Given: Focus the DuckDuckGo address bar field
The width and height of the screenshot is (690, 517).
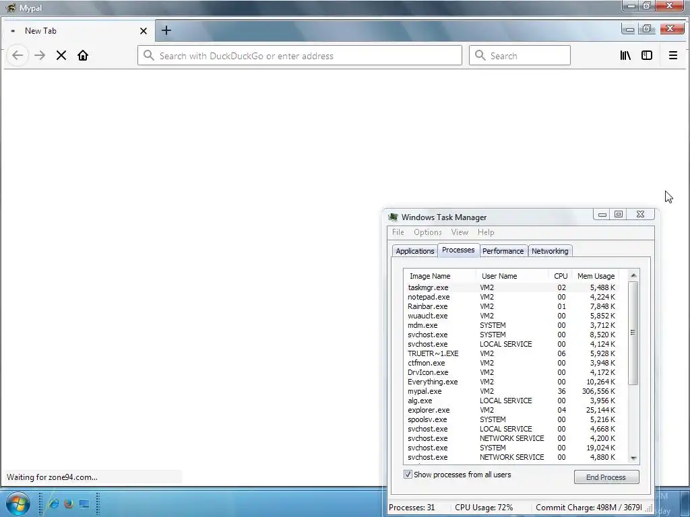Looking at the screenshot, I should (x=300, y=55).
